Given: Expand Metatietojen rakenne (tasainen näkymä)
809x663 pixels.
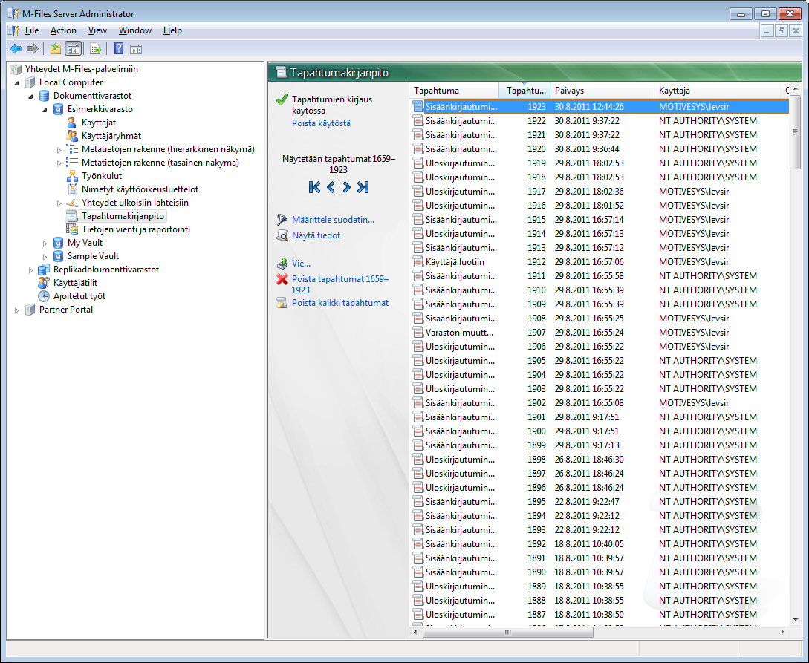Looking at the screenshot, I should (x=59, y=163).
